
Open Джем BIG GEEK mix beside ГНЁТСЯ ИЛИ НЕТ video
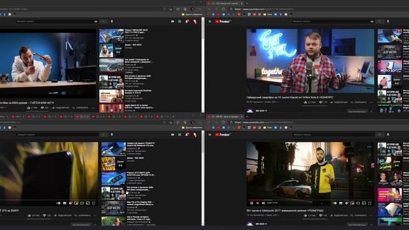click(x=111, y=50)
